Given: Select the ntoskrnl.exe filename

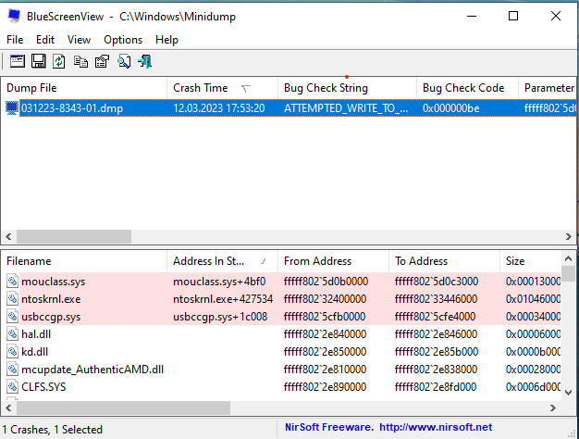Looking at the screenshot, I should point(51,299).
